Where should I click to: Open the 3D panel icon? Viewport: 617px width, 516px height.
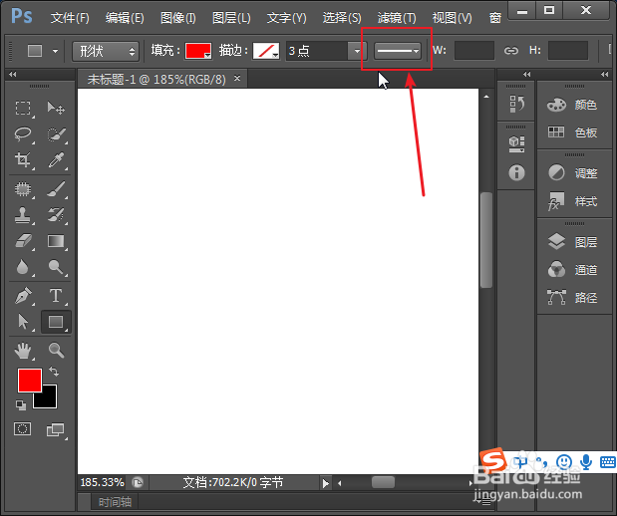[x=516, y=144]
